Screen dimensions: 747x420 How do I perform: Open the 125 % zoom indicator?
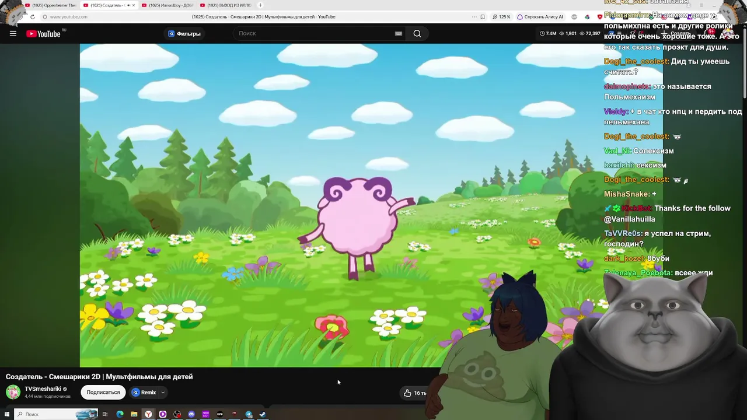[x=502, y=17]
